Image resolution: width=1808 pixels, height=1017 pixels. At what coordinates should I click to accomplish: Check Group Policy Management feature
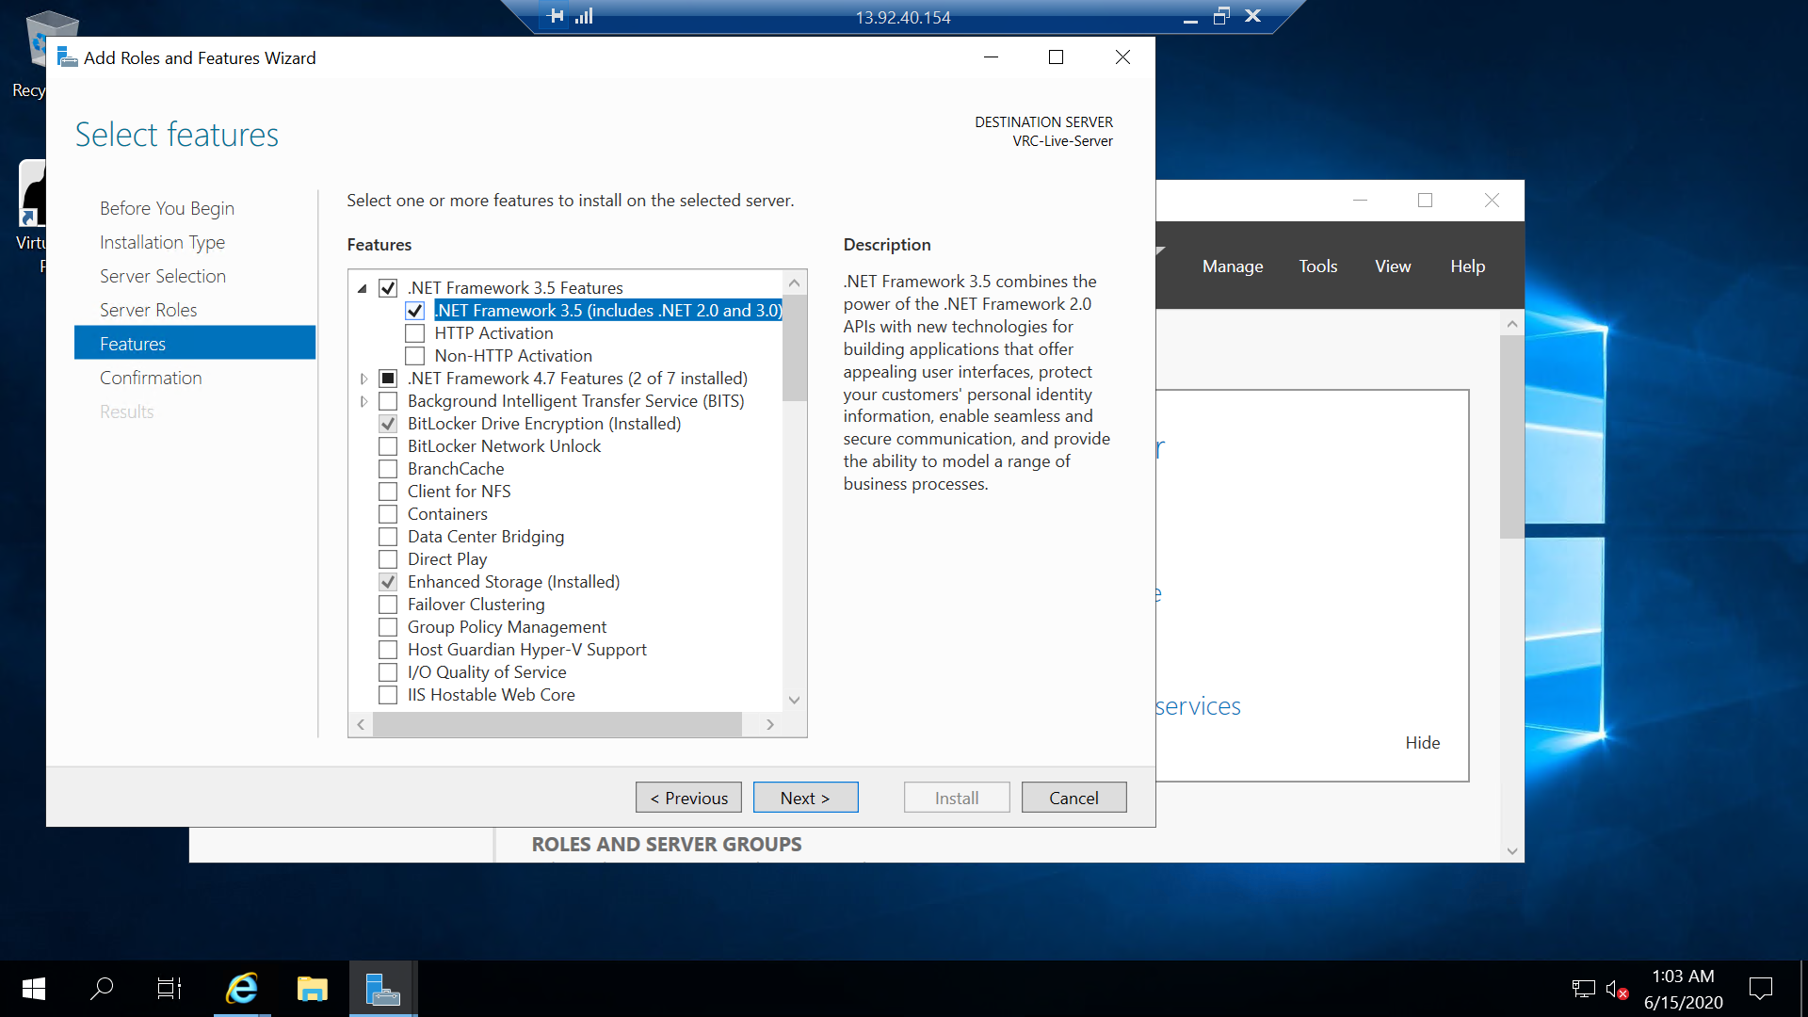(388, 627)
